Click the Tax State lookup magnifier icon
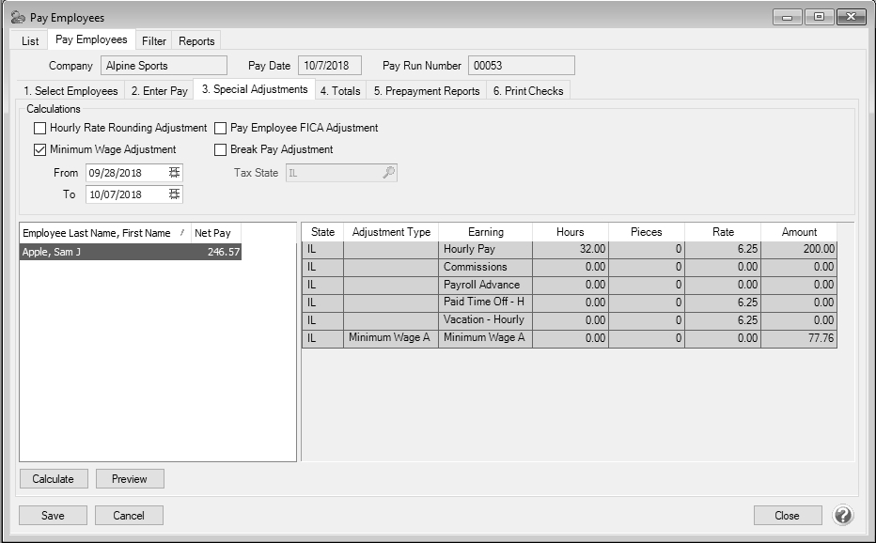876x543 pixels. (x=388, y=173)
